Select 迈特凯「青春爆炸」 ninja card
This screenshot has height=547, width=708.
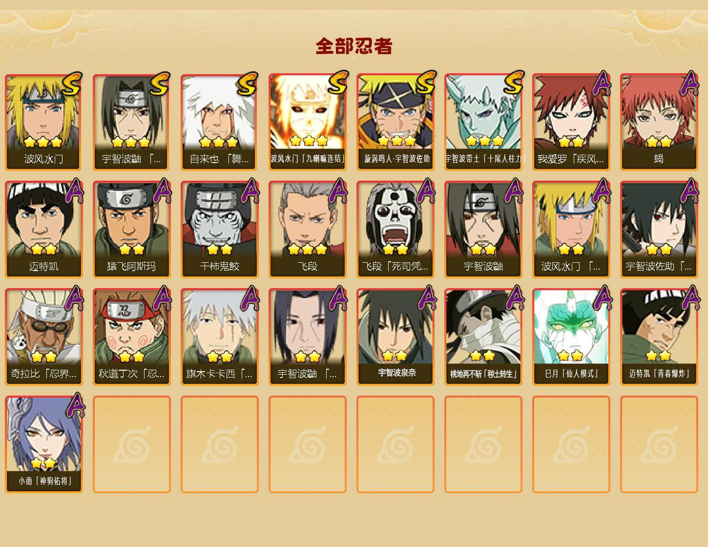pyautogui.click(x=659, y=337)
